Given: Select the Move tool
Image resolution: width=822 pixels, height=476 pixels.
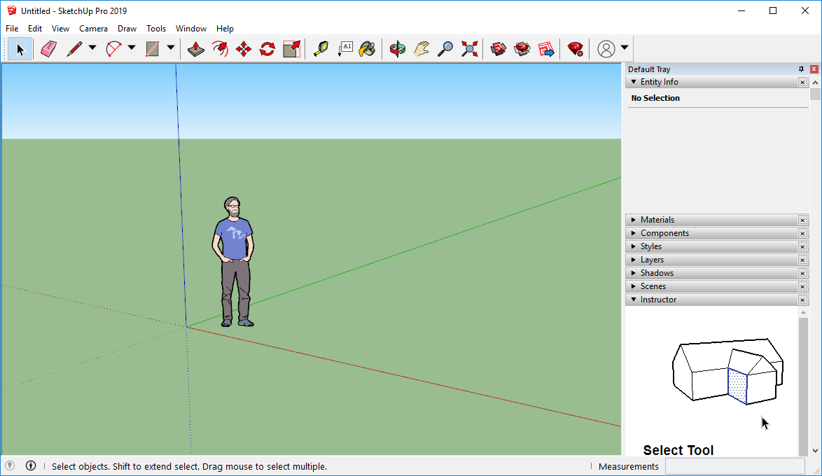Looking at the screenshot, I should [244, 49].
